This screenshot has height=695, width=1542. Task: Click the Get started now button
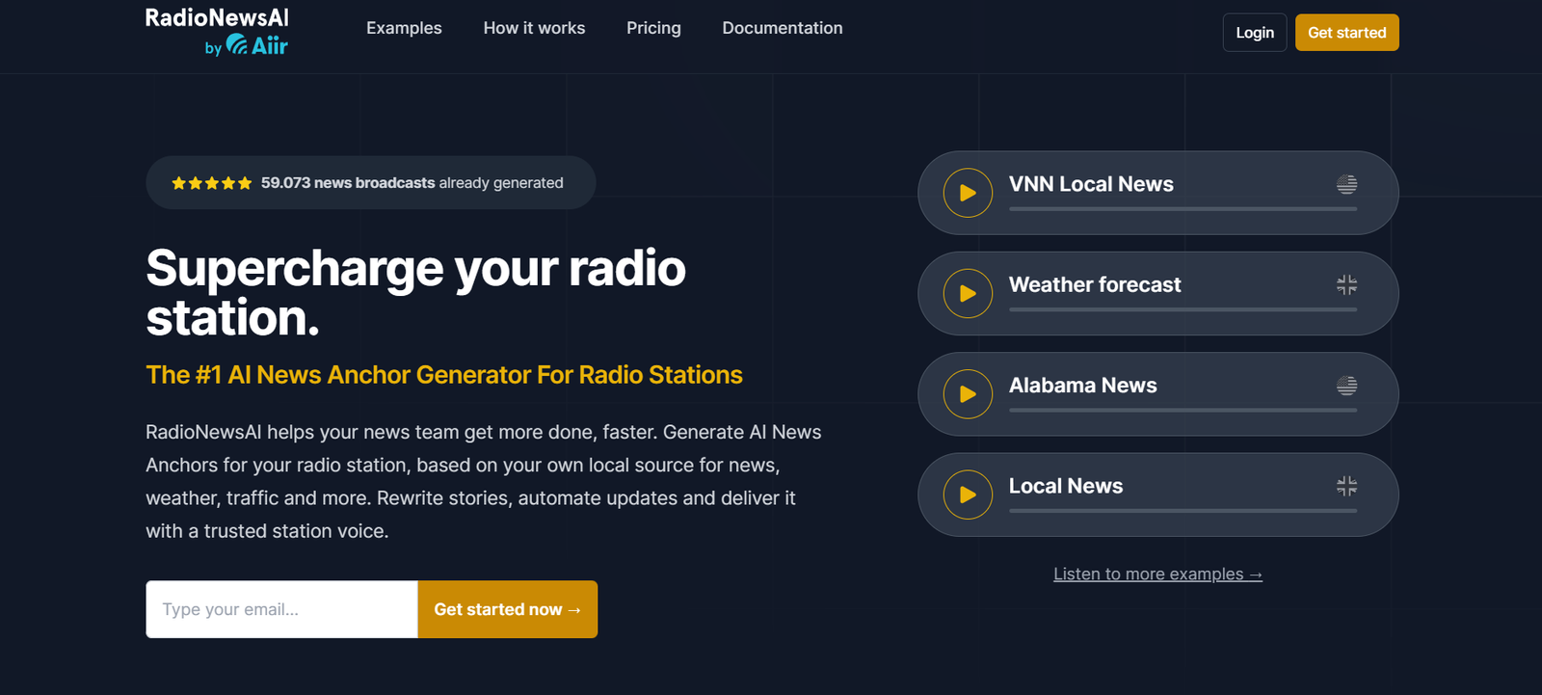tap(507, 609)
